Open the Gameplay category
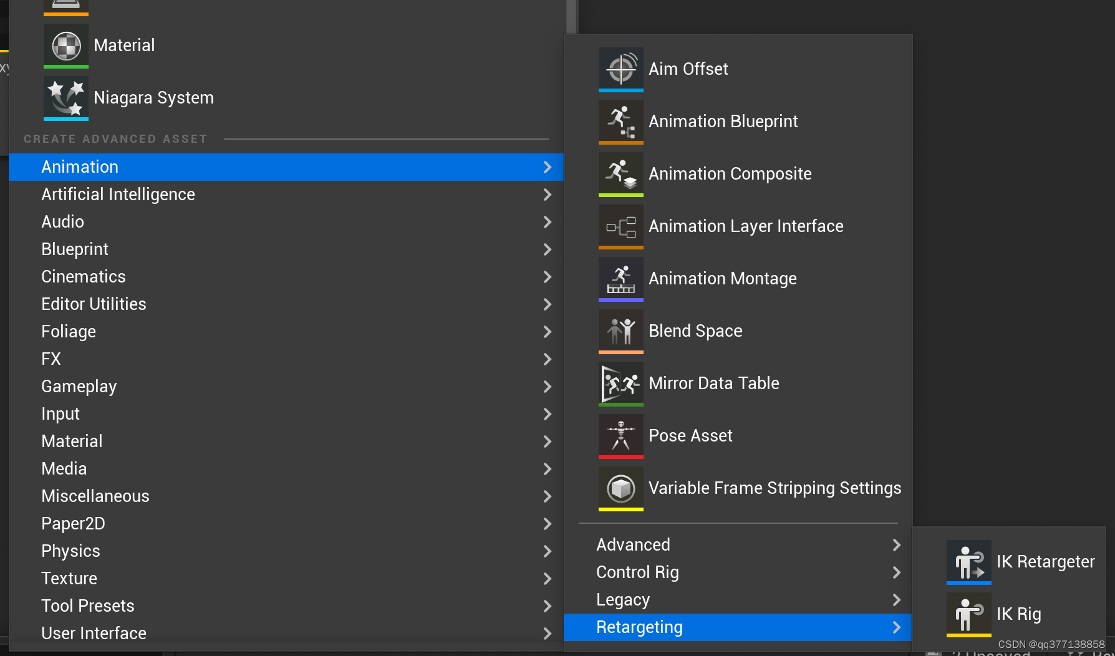This screenshot has width=1115, height=656. click(287, 387)
